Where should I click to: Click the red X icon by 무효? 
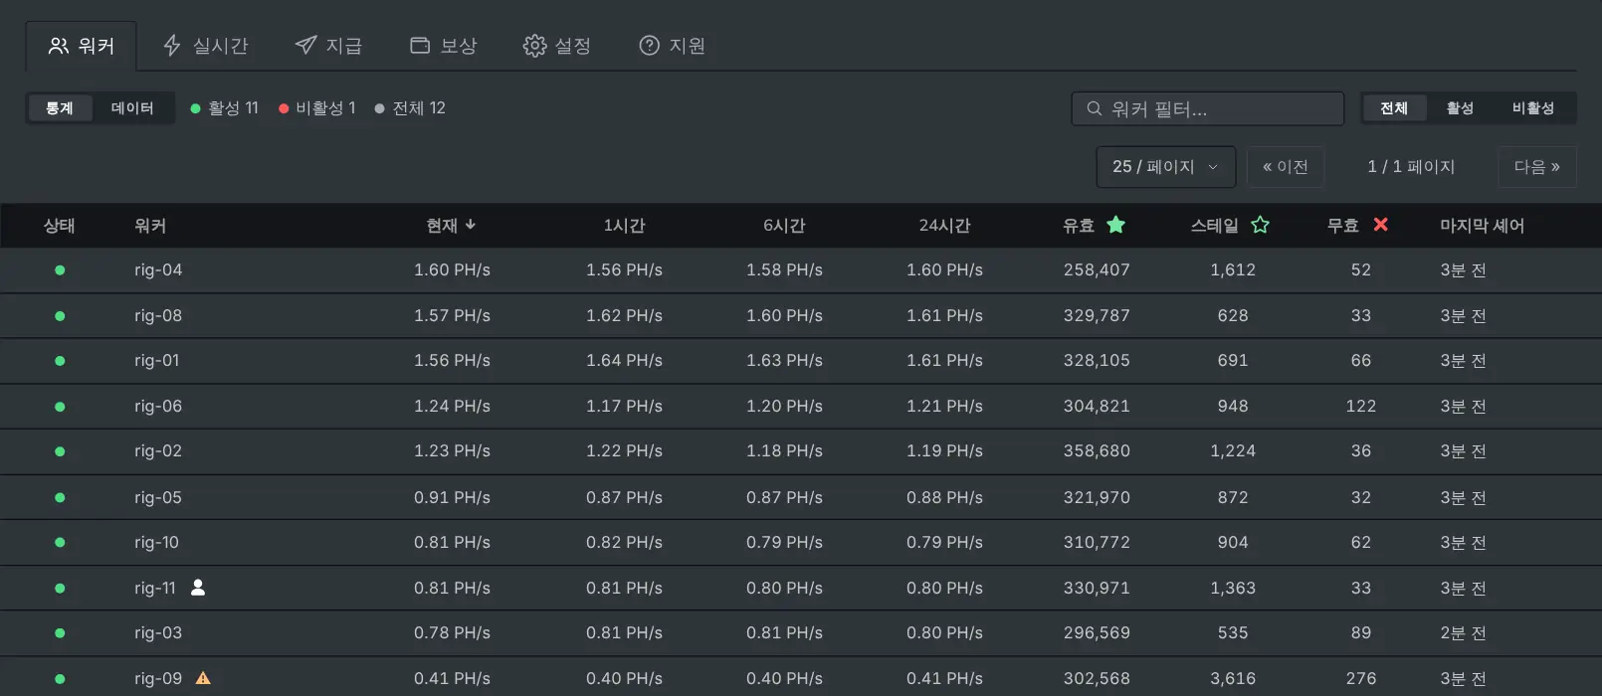pos(1380,225)
